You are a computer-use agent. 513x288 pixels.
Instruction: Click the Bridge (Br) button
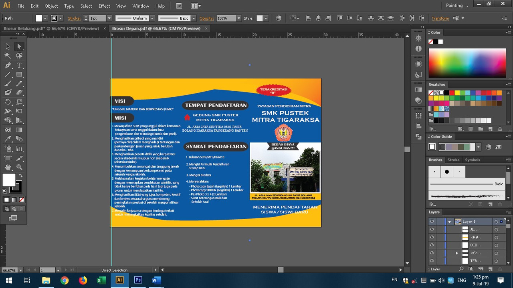tap(179, 6)
